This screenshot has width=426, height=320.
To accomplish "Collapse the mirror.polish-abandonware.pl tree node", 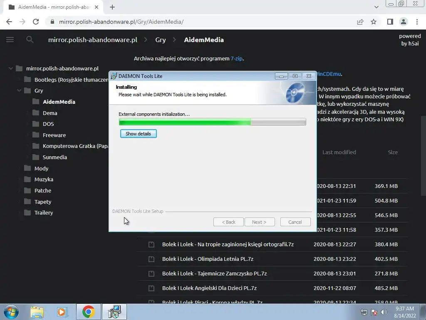I will (10, 68).
